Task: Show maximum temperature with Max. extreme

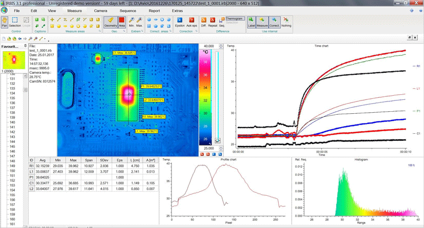Action: click(139, 22)
